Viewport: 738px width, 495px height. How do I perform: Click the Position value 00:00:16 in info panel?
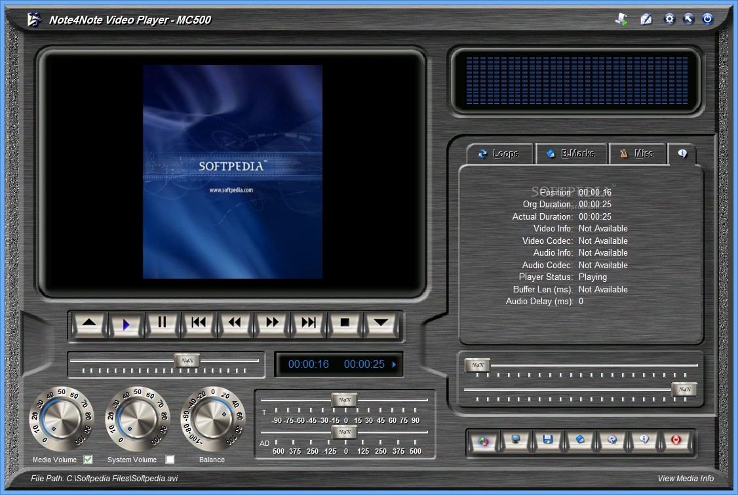coord(595,192)
